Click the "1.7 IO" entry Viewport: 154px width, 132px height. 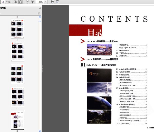click(131, 123)
